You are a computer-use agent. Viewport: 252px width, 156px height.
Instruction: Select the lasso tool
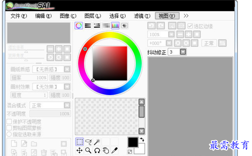pyautogui.click(x=88, y=142)
